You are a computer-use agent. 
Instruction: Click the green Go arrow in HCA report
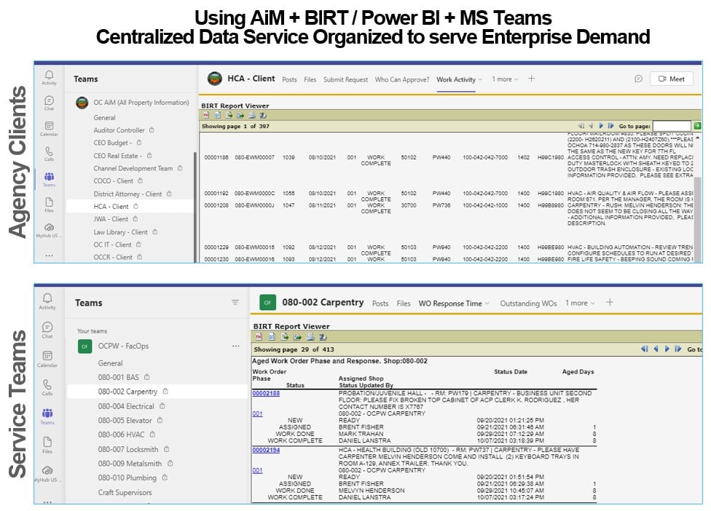697,125
